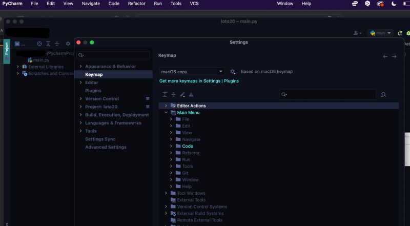
Task: Open keymap gear options next to macOS copy
Action: (233, 71)
